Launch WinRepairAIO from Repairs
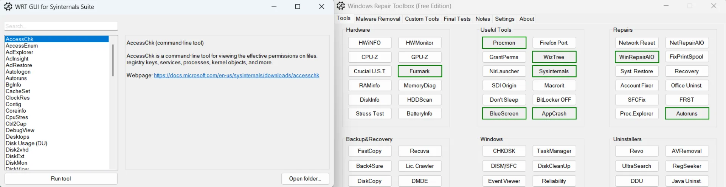This screenshot has width=726, height=187. point(637,57)
